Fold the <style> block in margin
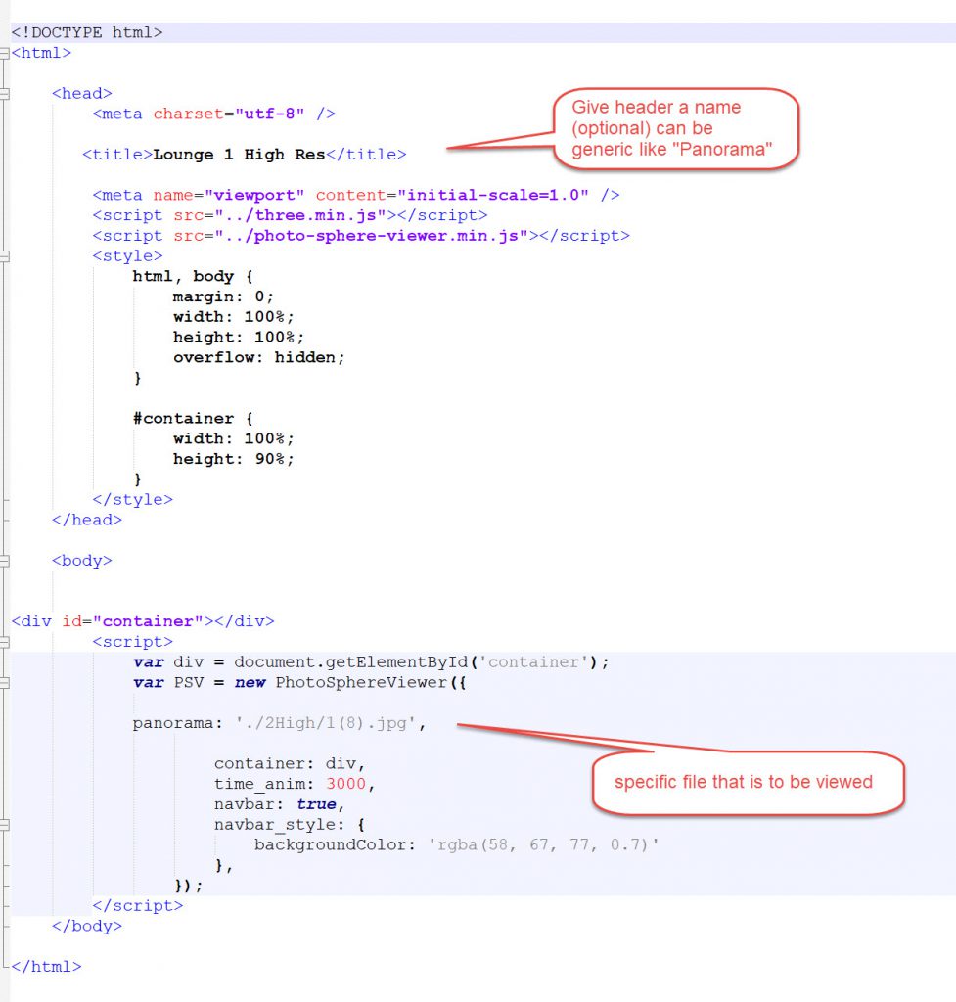956x1002 pixels. tap(5, 256)
